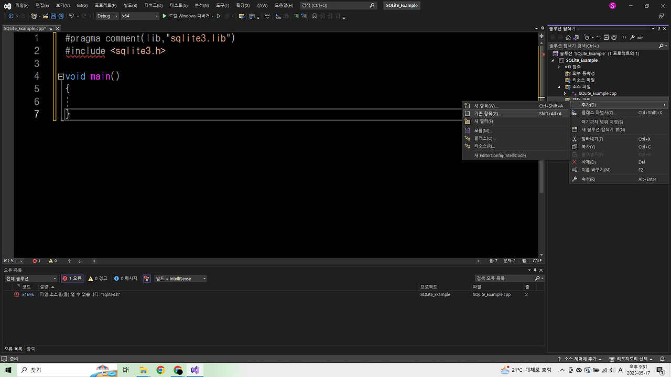Toggle the 0 메시지 messages filter
Screen dimensions: 671x377
coord(126,279)
